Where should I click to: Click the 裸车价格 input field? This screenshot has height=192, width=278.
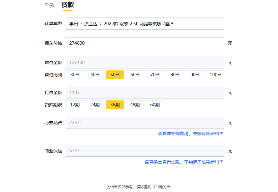(145, 43)
